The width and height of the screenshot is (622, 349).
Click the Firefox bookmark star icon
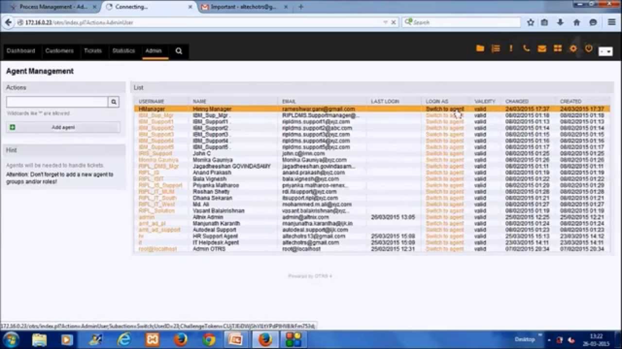531,22
